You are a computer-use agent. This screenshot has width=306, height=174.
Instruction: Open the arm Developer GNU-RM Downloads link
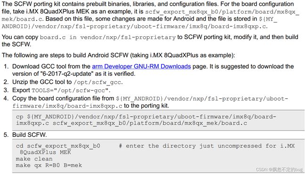coord(141,66)
